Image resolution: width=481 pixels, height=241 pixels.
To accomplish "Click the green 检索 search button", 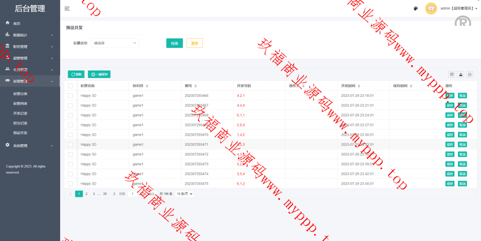I will coord(174,43).
